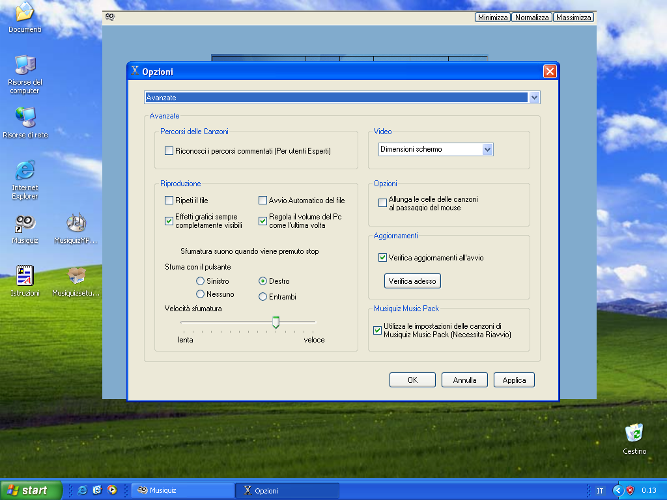
Task: Open the Dimensioni schermo video dropdown
Action: coord(487,150)
